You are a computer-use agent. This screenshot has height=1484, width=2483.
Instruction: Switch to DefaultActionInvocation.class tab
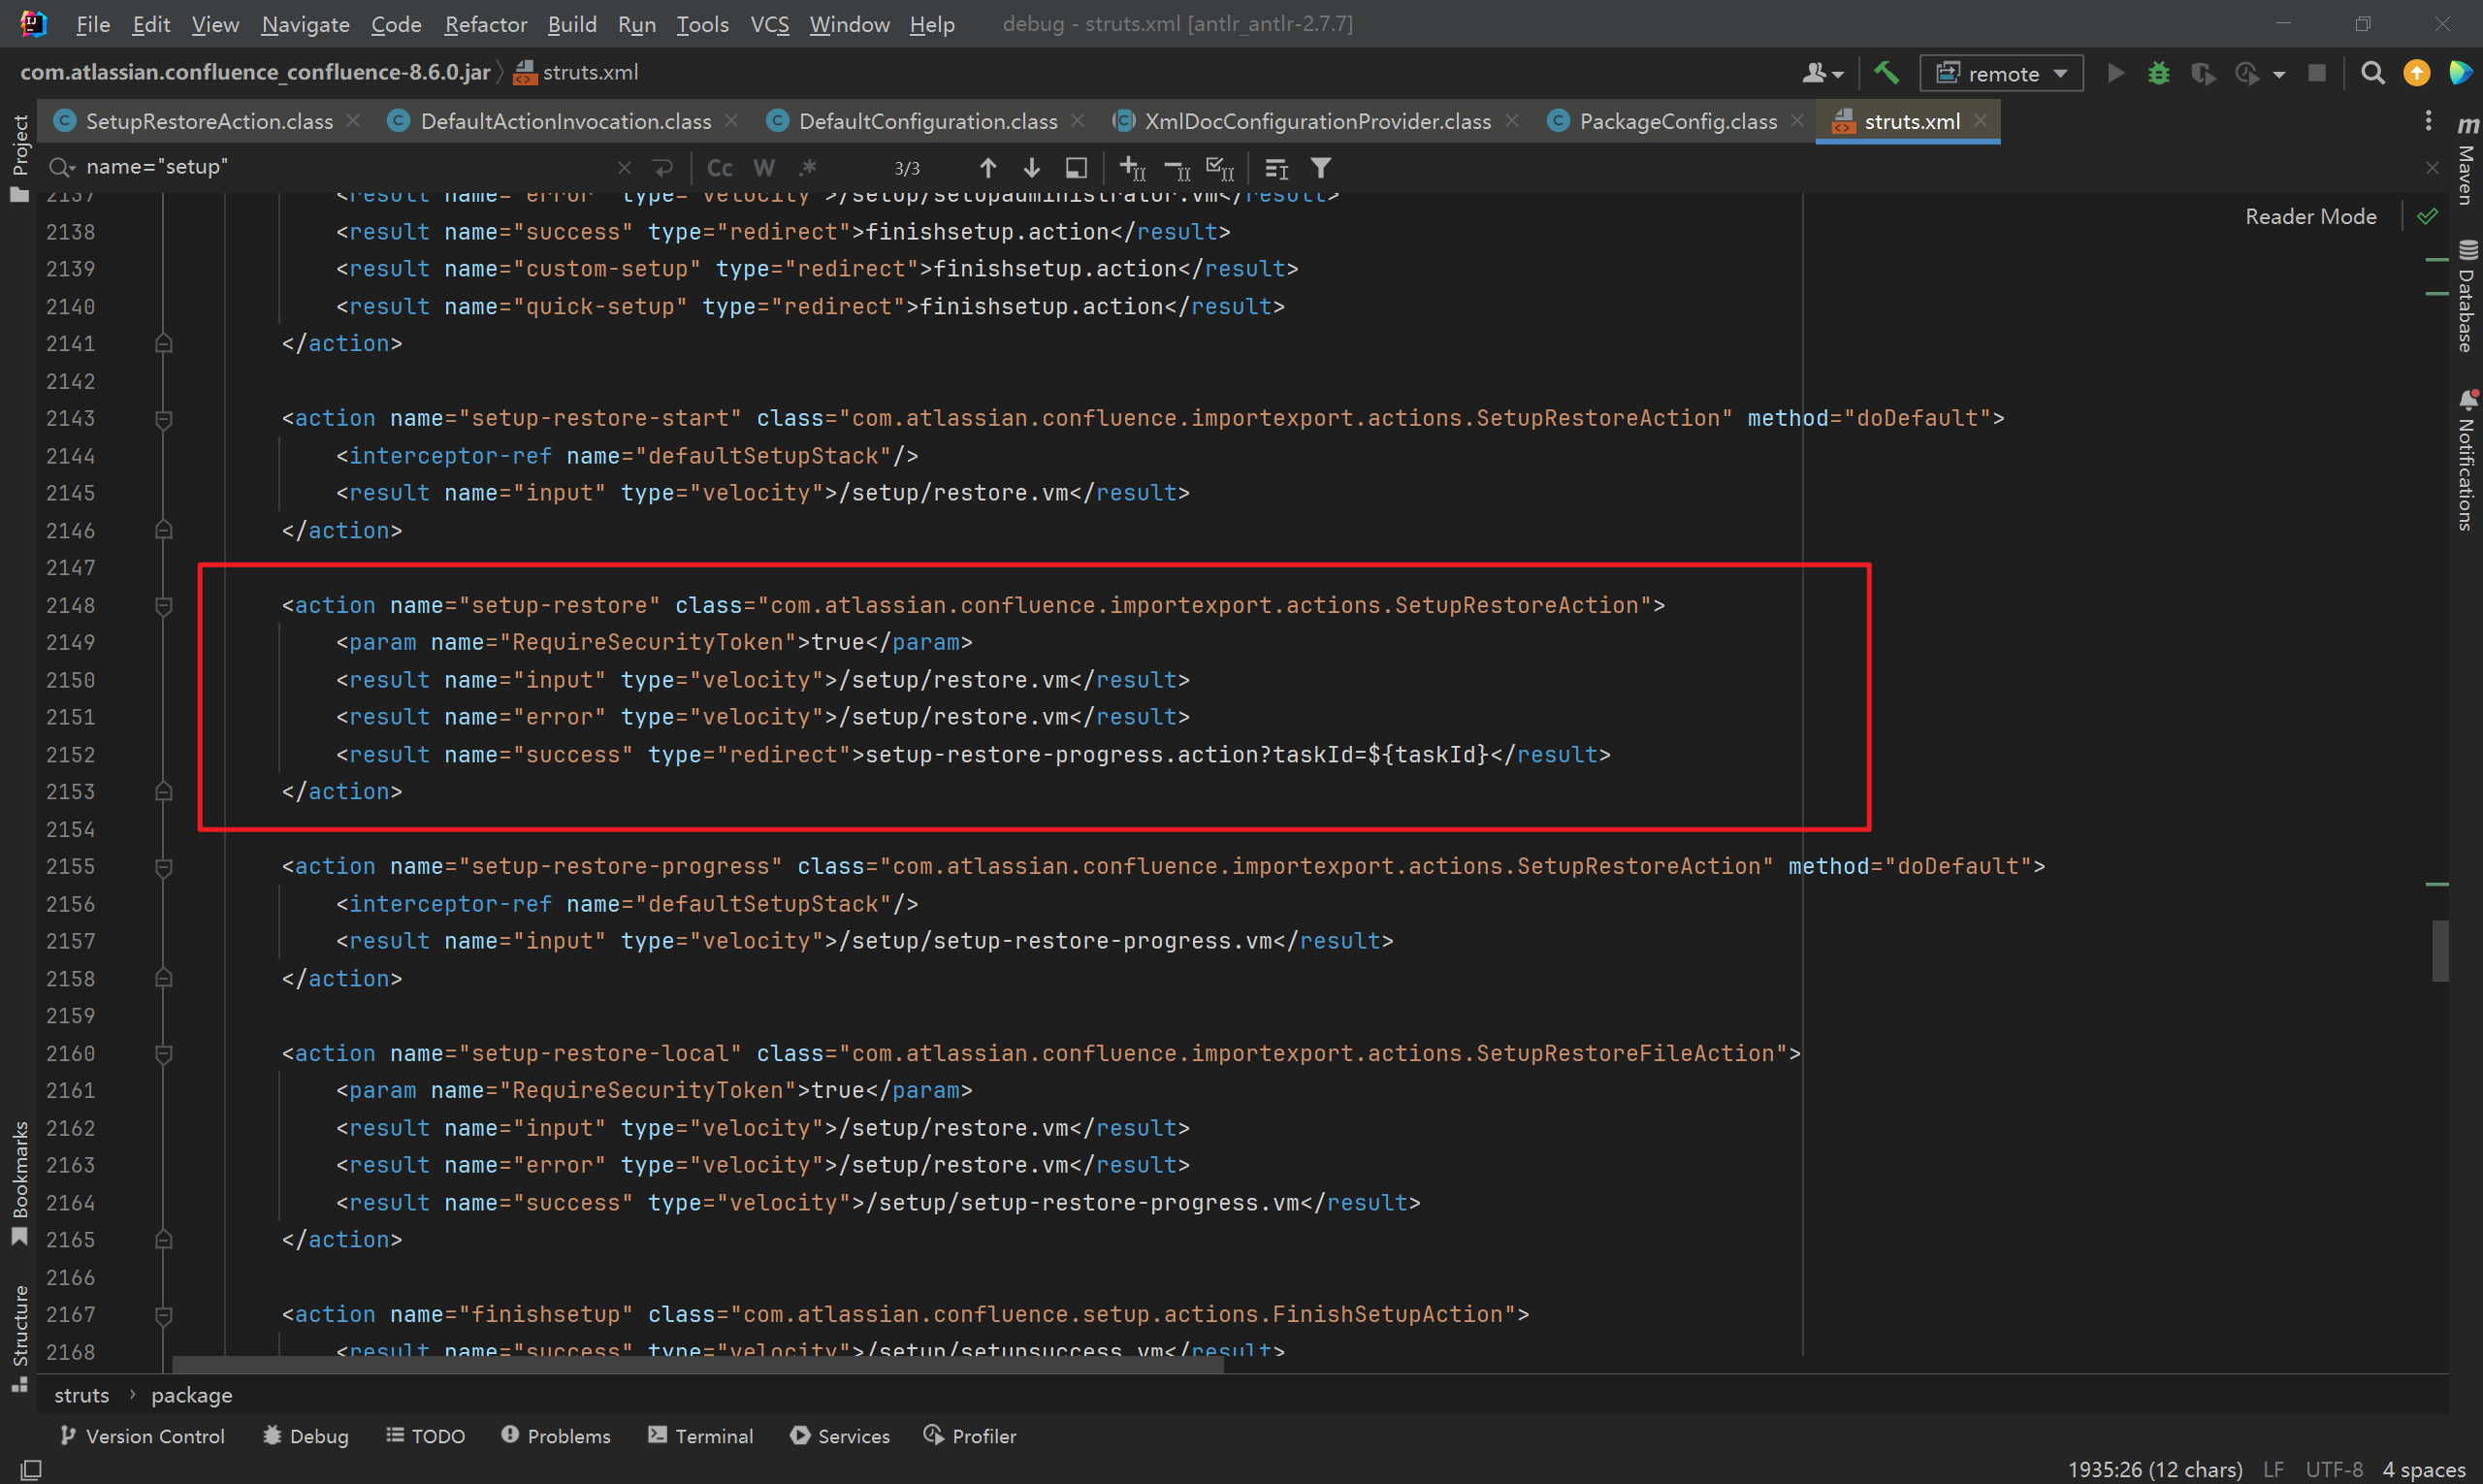point(565,121)
